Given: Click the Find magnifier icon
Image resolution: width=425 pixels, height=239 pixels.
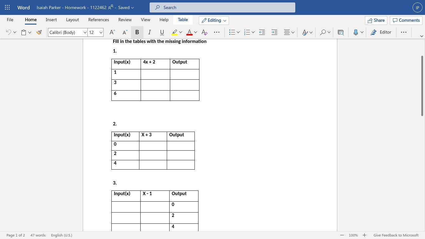Looking at the screenshot, I should point(323,32).
